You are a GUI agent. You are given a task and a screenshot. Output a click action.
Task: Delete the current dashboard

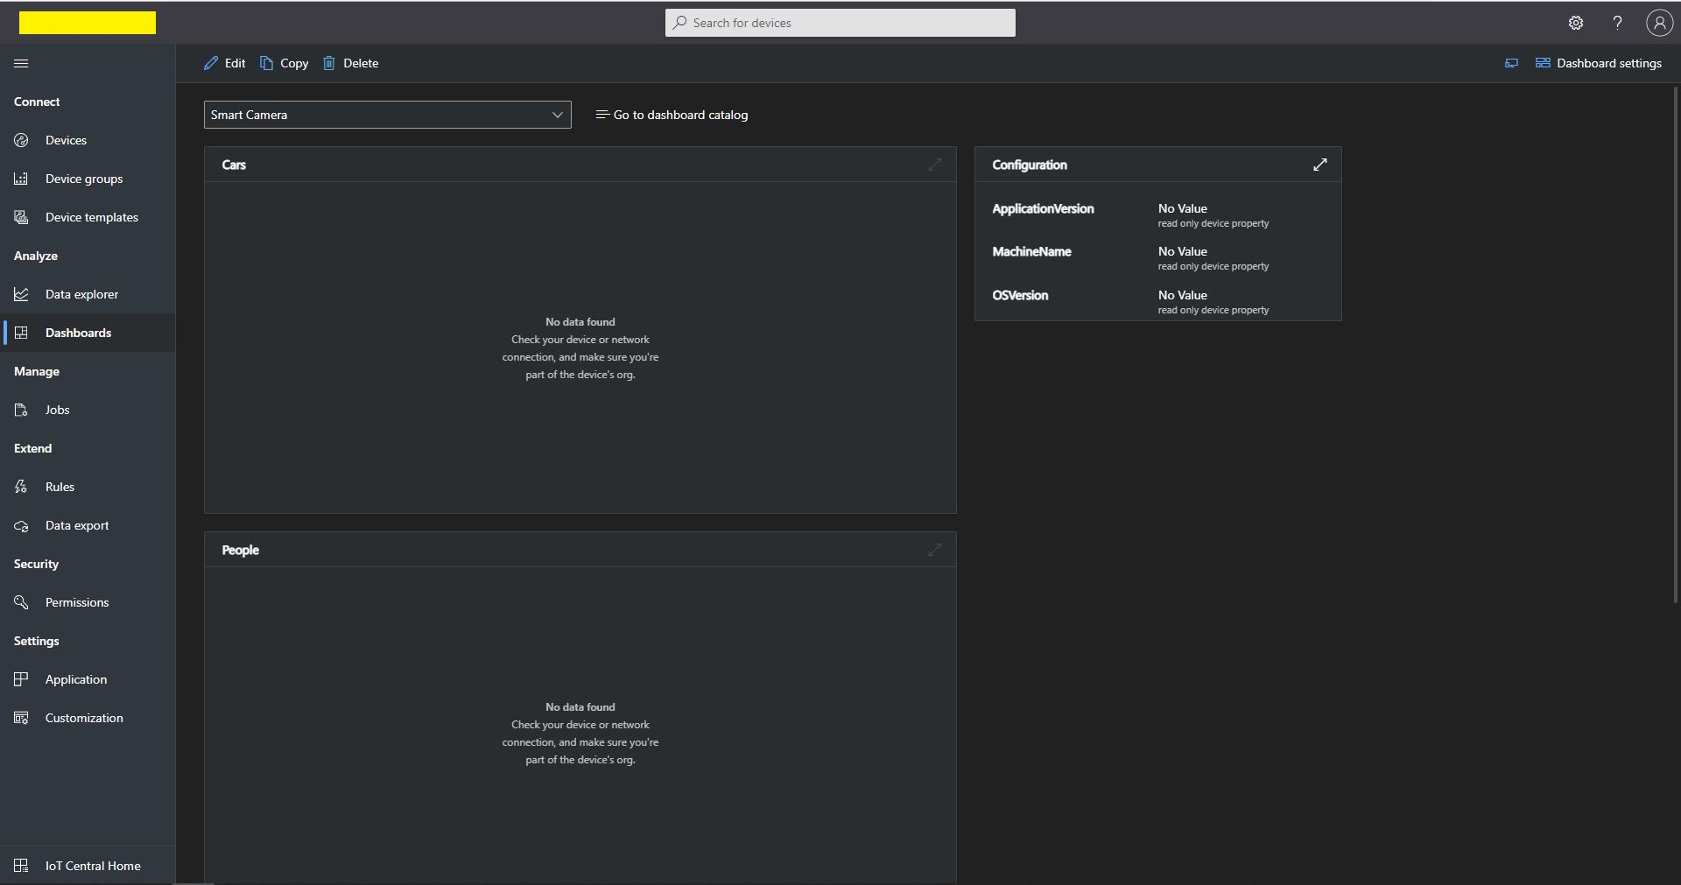point(351,63)
